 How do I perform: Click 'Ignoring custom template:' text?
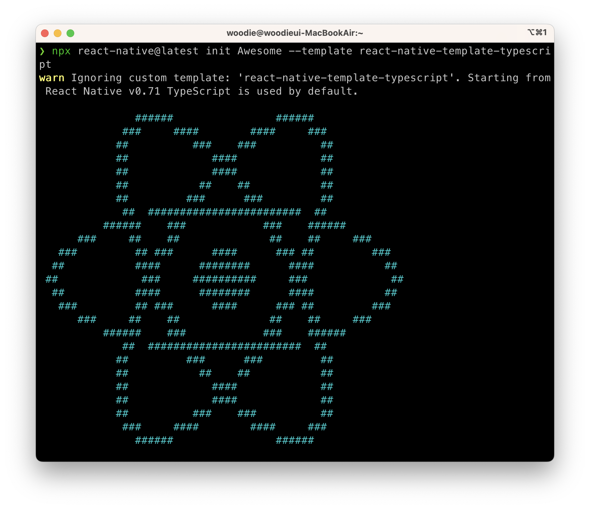coord(151,78)
